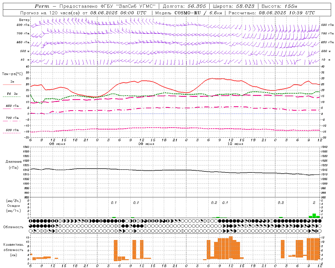Click the "Тем-ра(°C)" temperature panel label
Viewport: 335px width, 268px height.
(12, 74)
